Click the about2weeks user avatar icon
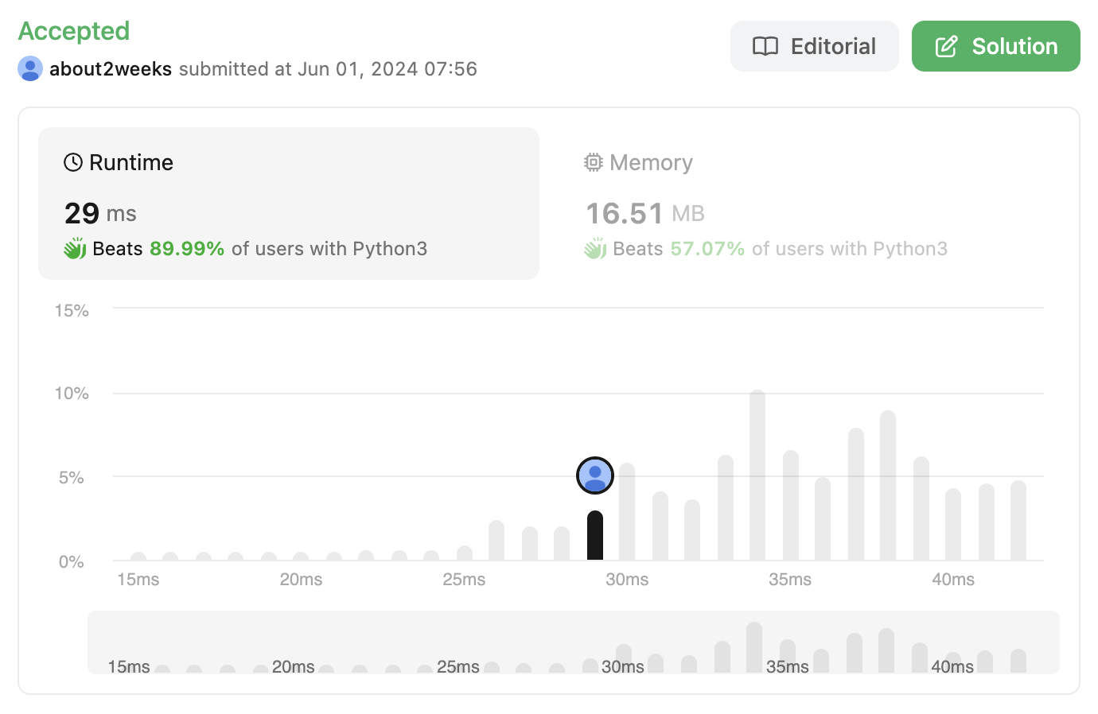This screenshot has width=1098, height=714. point(30,68)
